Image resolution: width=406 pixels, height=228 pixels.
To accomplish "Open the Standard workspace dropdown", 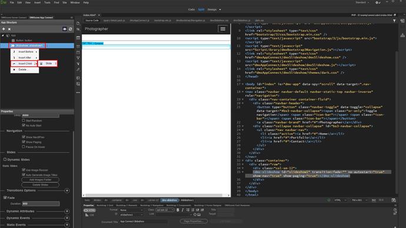I will click(x=362, y=2).
